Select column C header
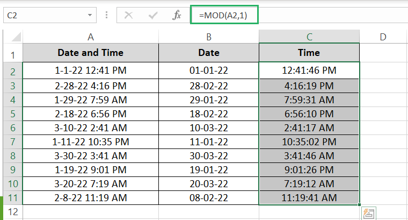This screenshot has width=408, height=220. click(309, 37)
